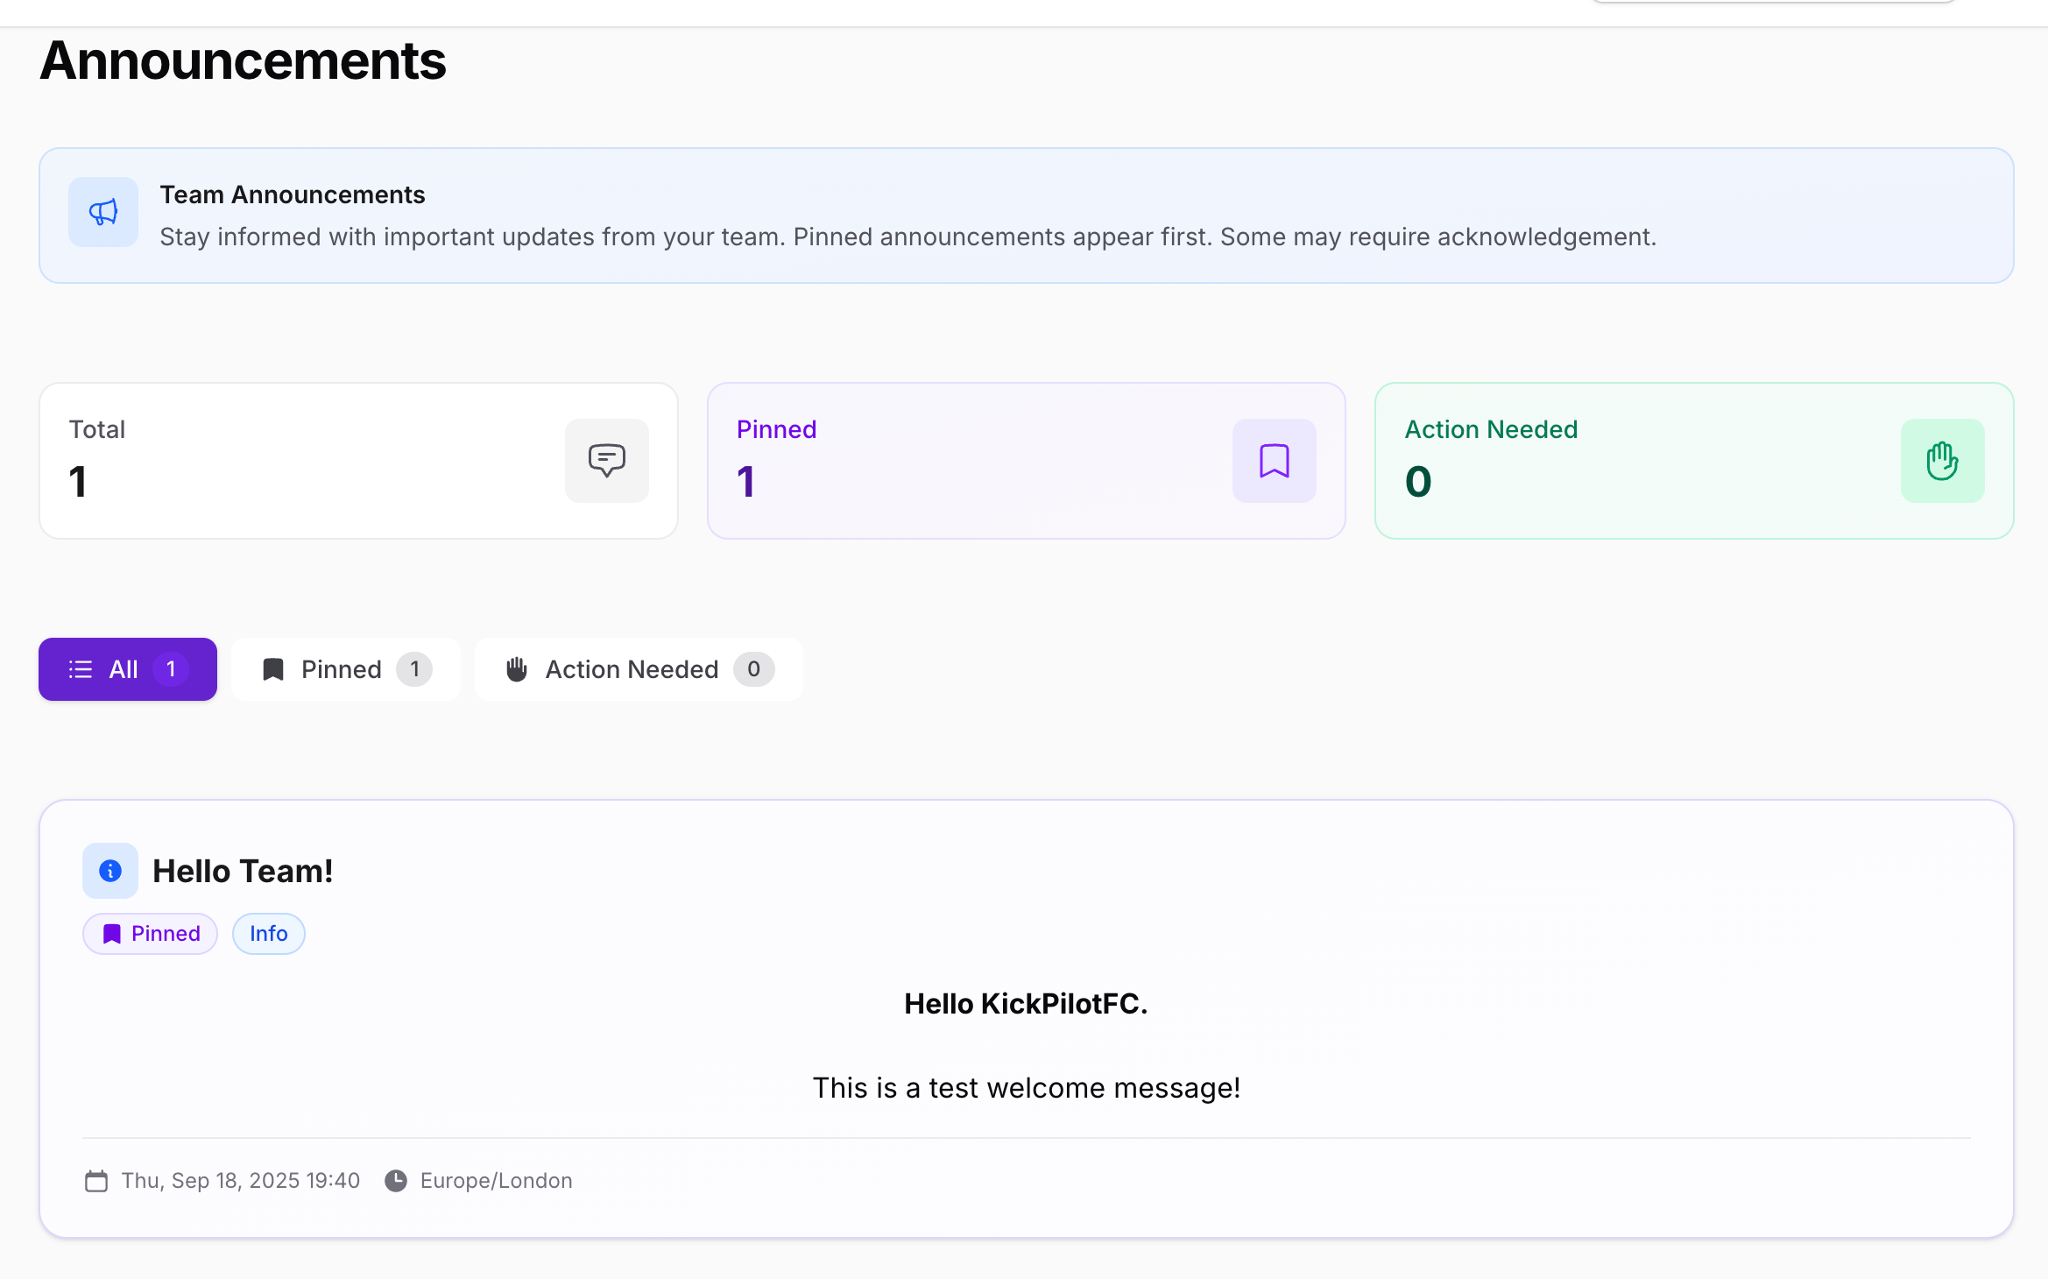The width and height of the screenshot is (2048, 1279).
Task: Click the Pinned stat card label
Action: (x=776, y=429)
